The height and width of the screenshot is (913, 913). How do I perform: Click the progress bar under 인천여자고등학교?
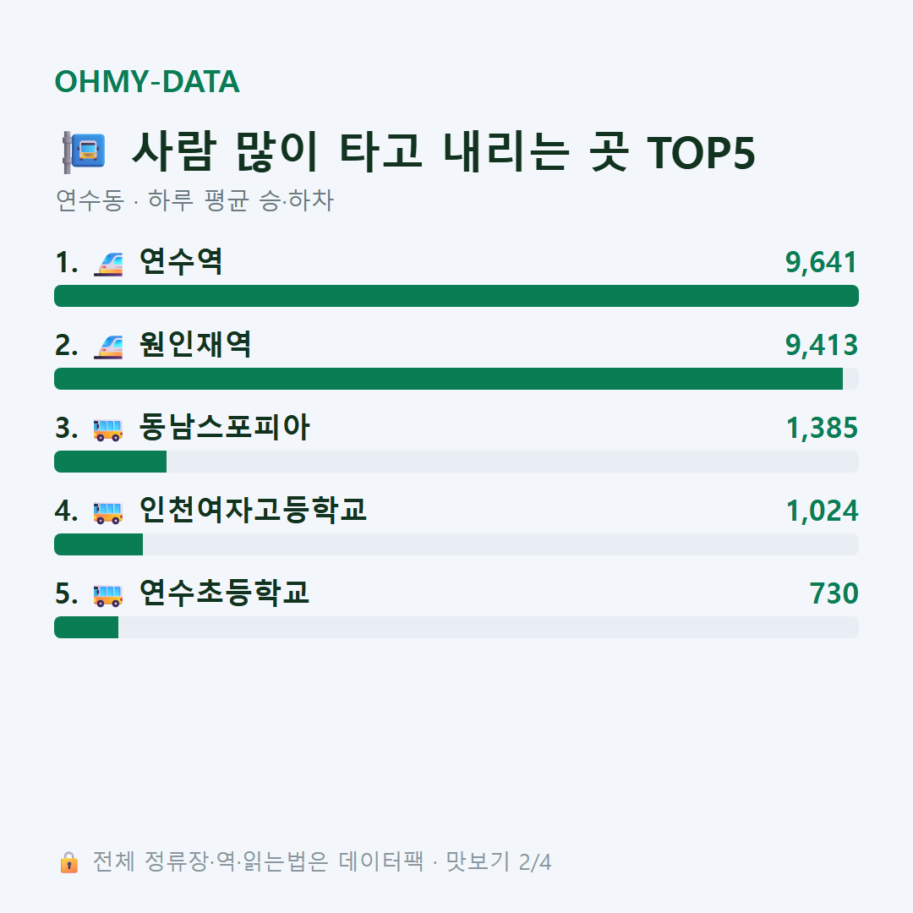[x=456, y=544]
